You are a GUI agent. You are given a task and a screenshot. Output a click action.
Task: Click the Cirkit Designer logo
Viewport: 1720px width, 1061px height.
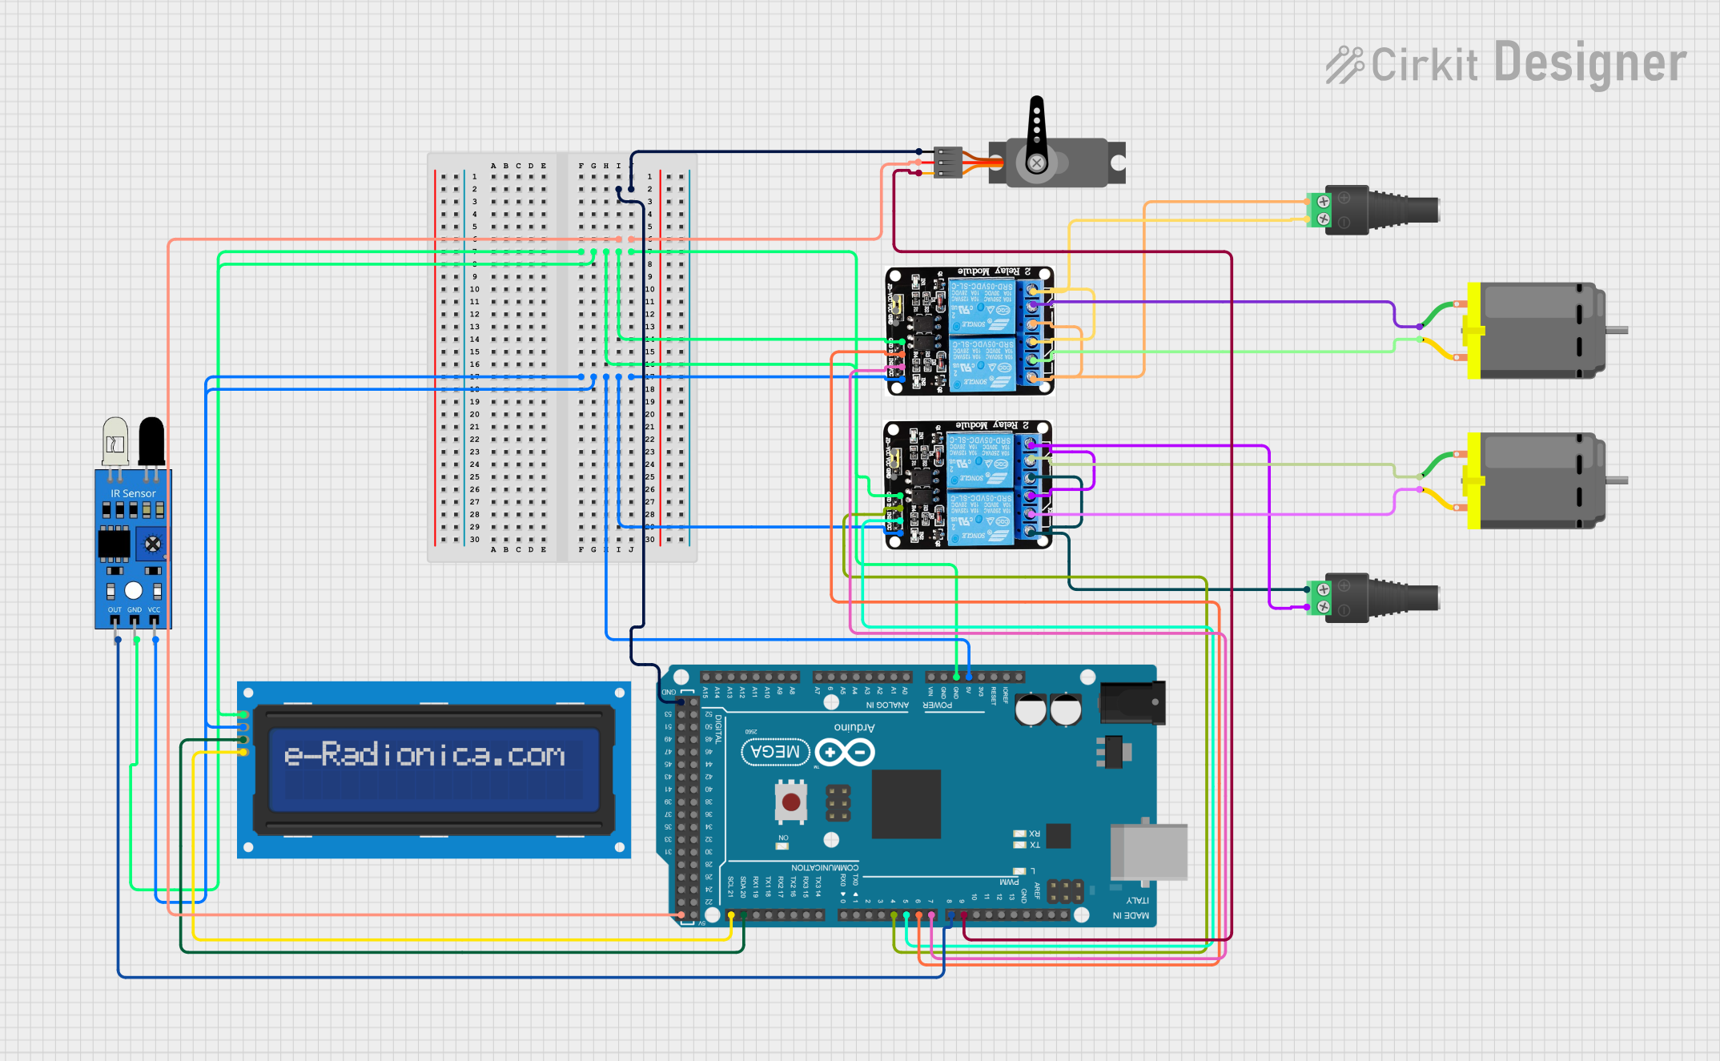(1505, 64)
